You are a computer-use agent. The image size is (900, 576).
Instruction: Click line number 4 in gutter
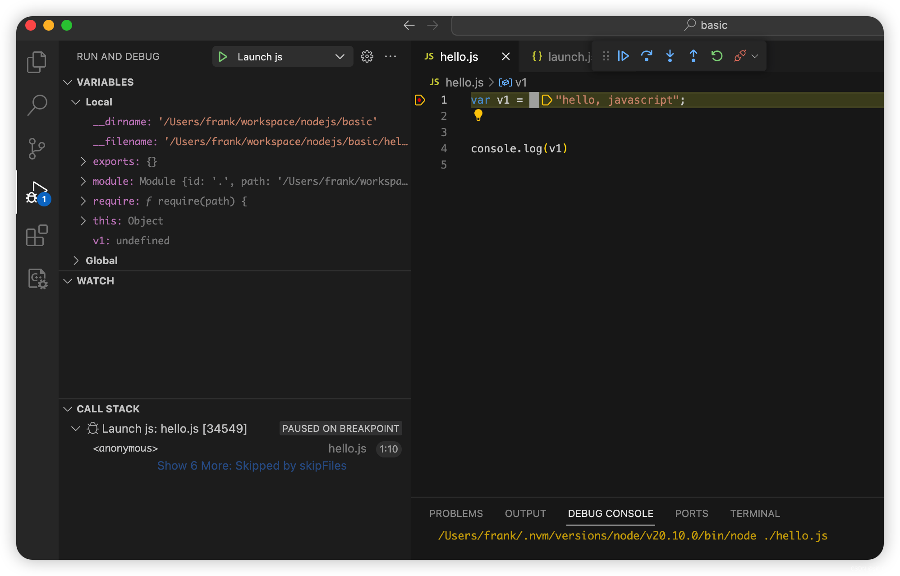(x=444, y=149)
